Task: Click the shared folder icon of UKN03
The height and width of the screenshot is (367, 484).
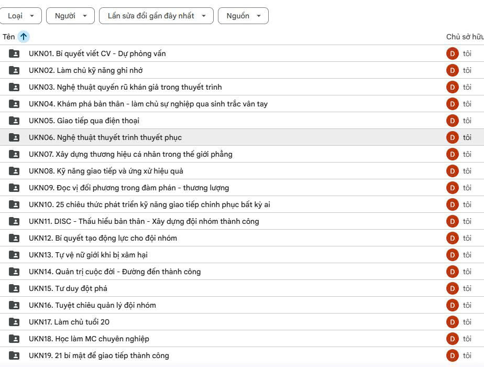Action: tap(14, 87)
